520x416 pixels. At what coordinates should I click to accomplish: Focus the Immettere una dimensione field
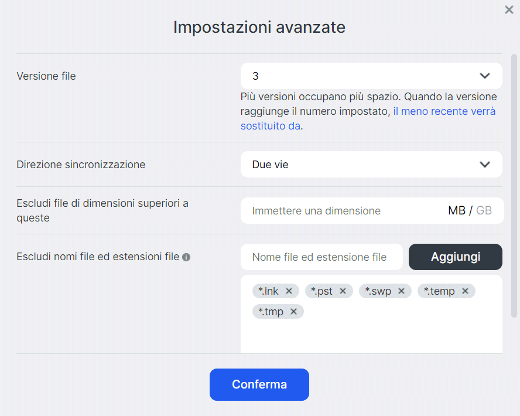click(343, 211)
